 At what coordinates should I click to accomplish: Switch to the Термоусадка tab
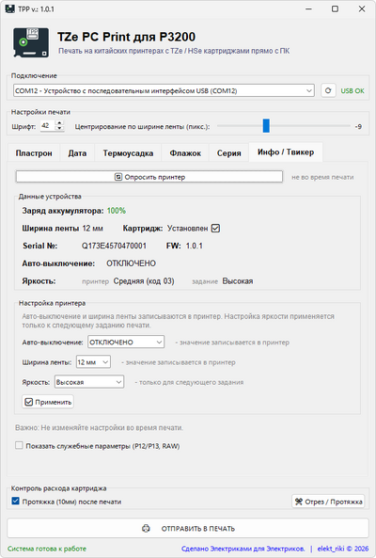click(128, 153)
